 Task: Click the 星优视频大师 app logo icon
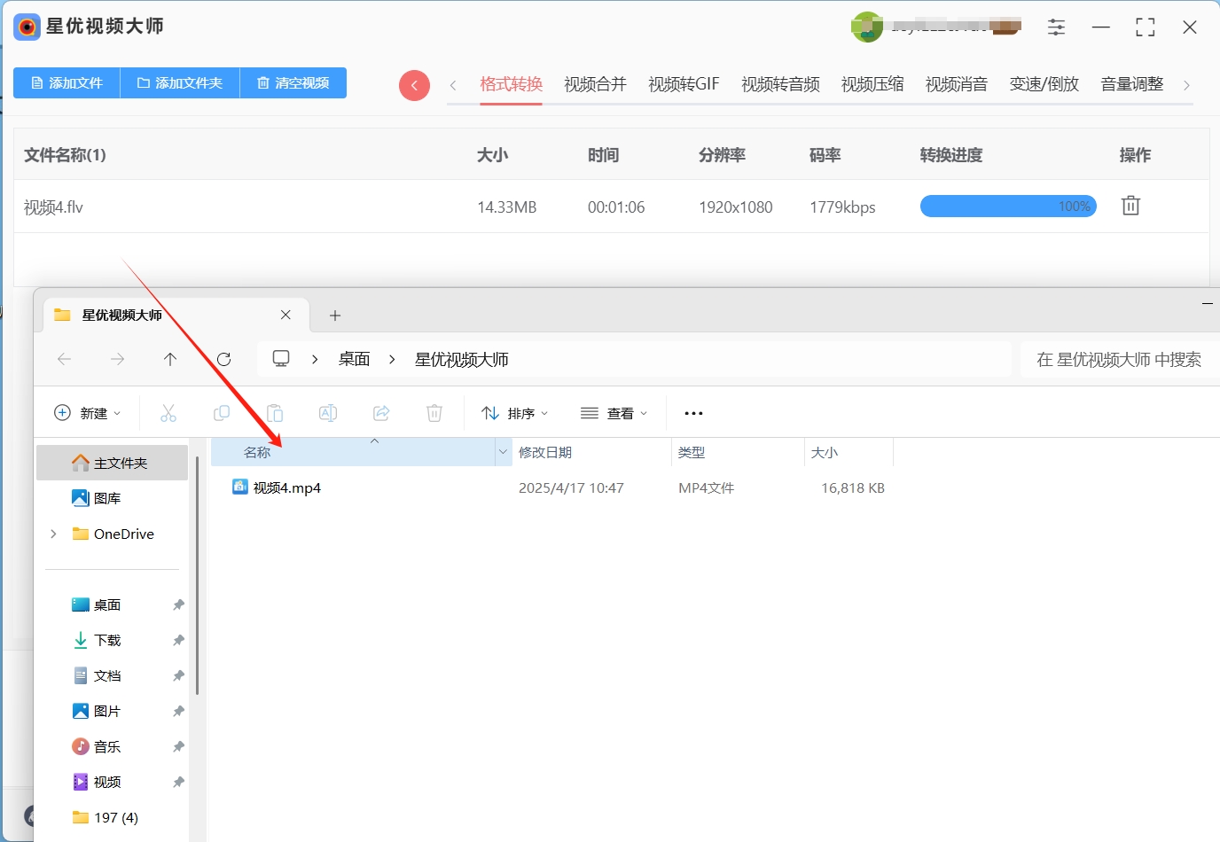[27, 27]
